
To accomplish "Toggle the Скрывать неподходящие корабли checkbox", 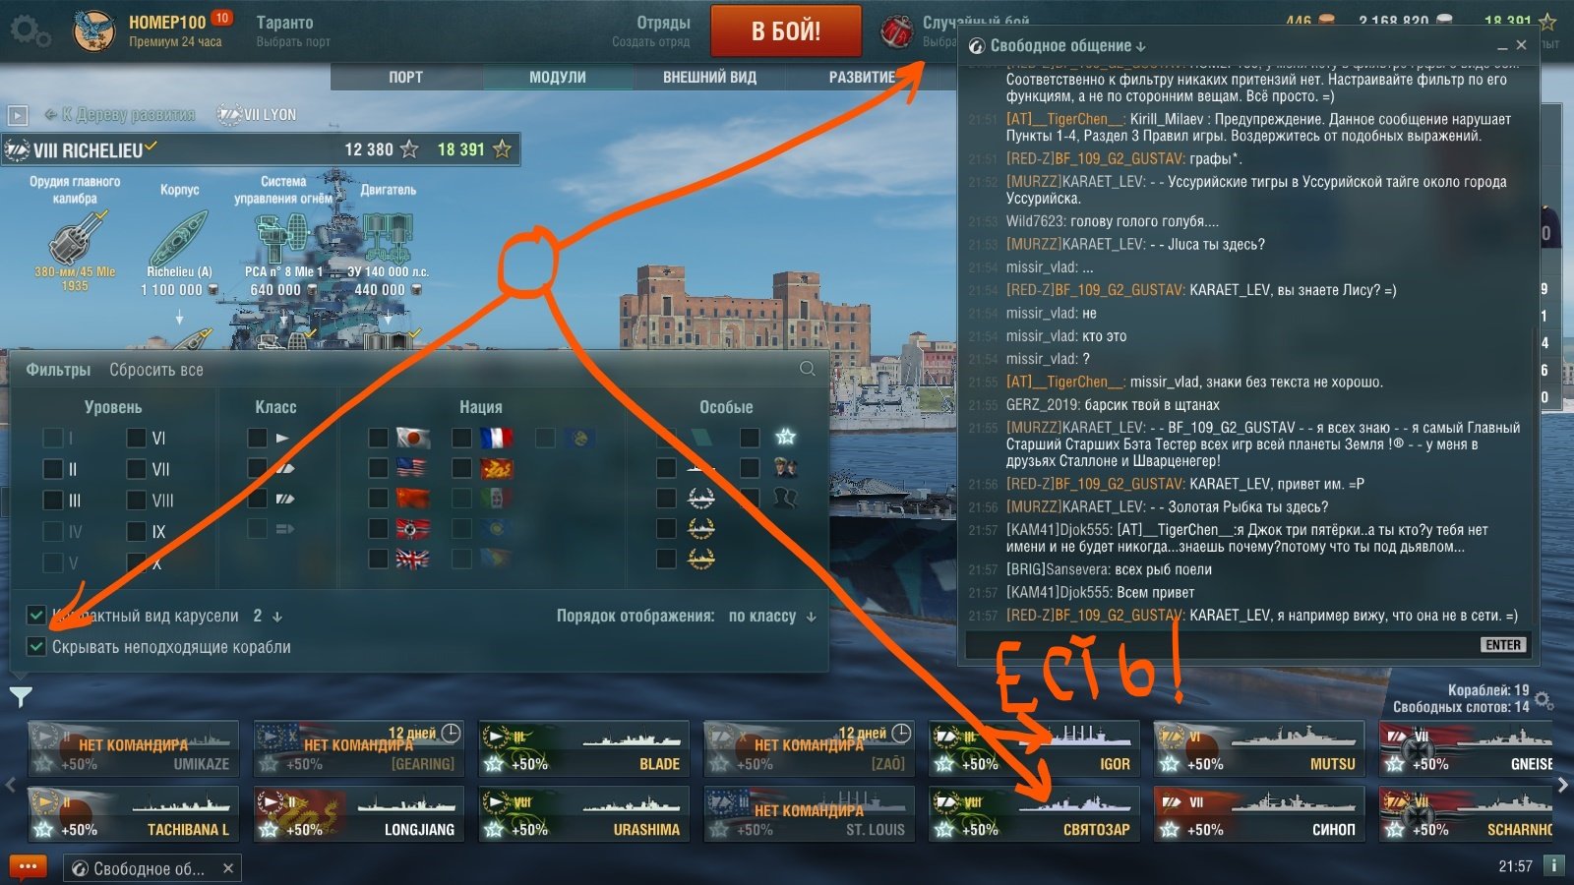I will [x=36, y=647].
